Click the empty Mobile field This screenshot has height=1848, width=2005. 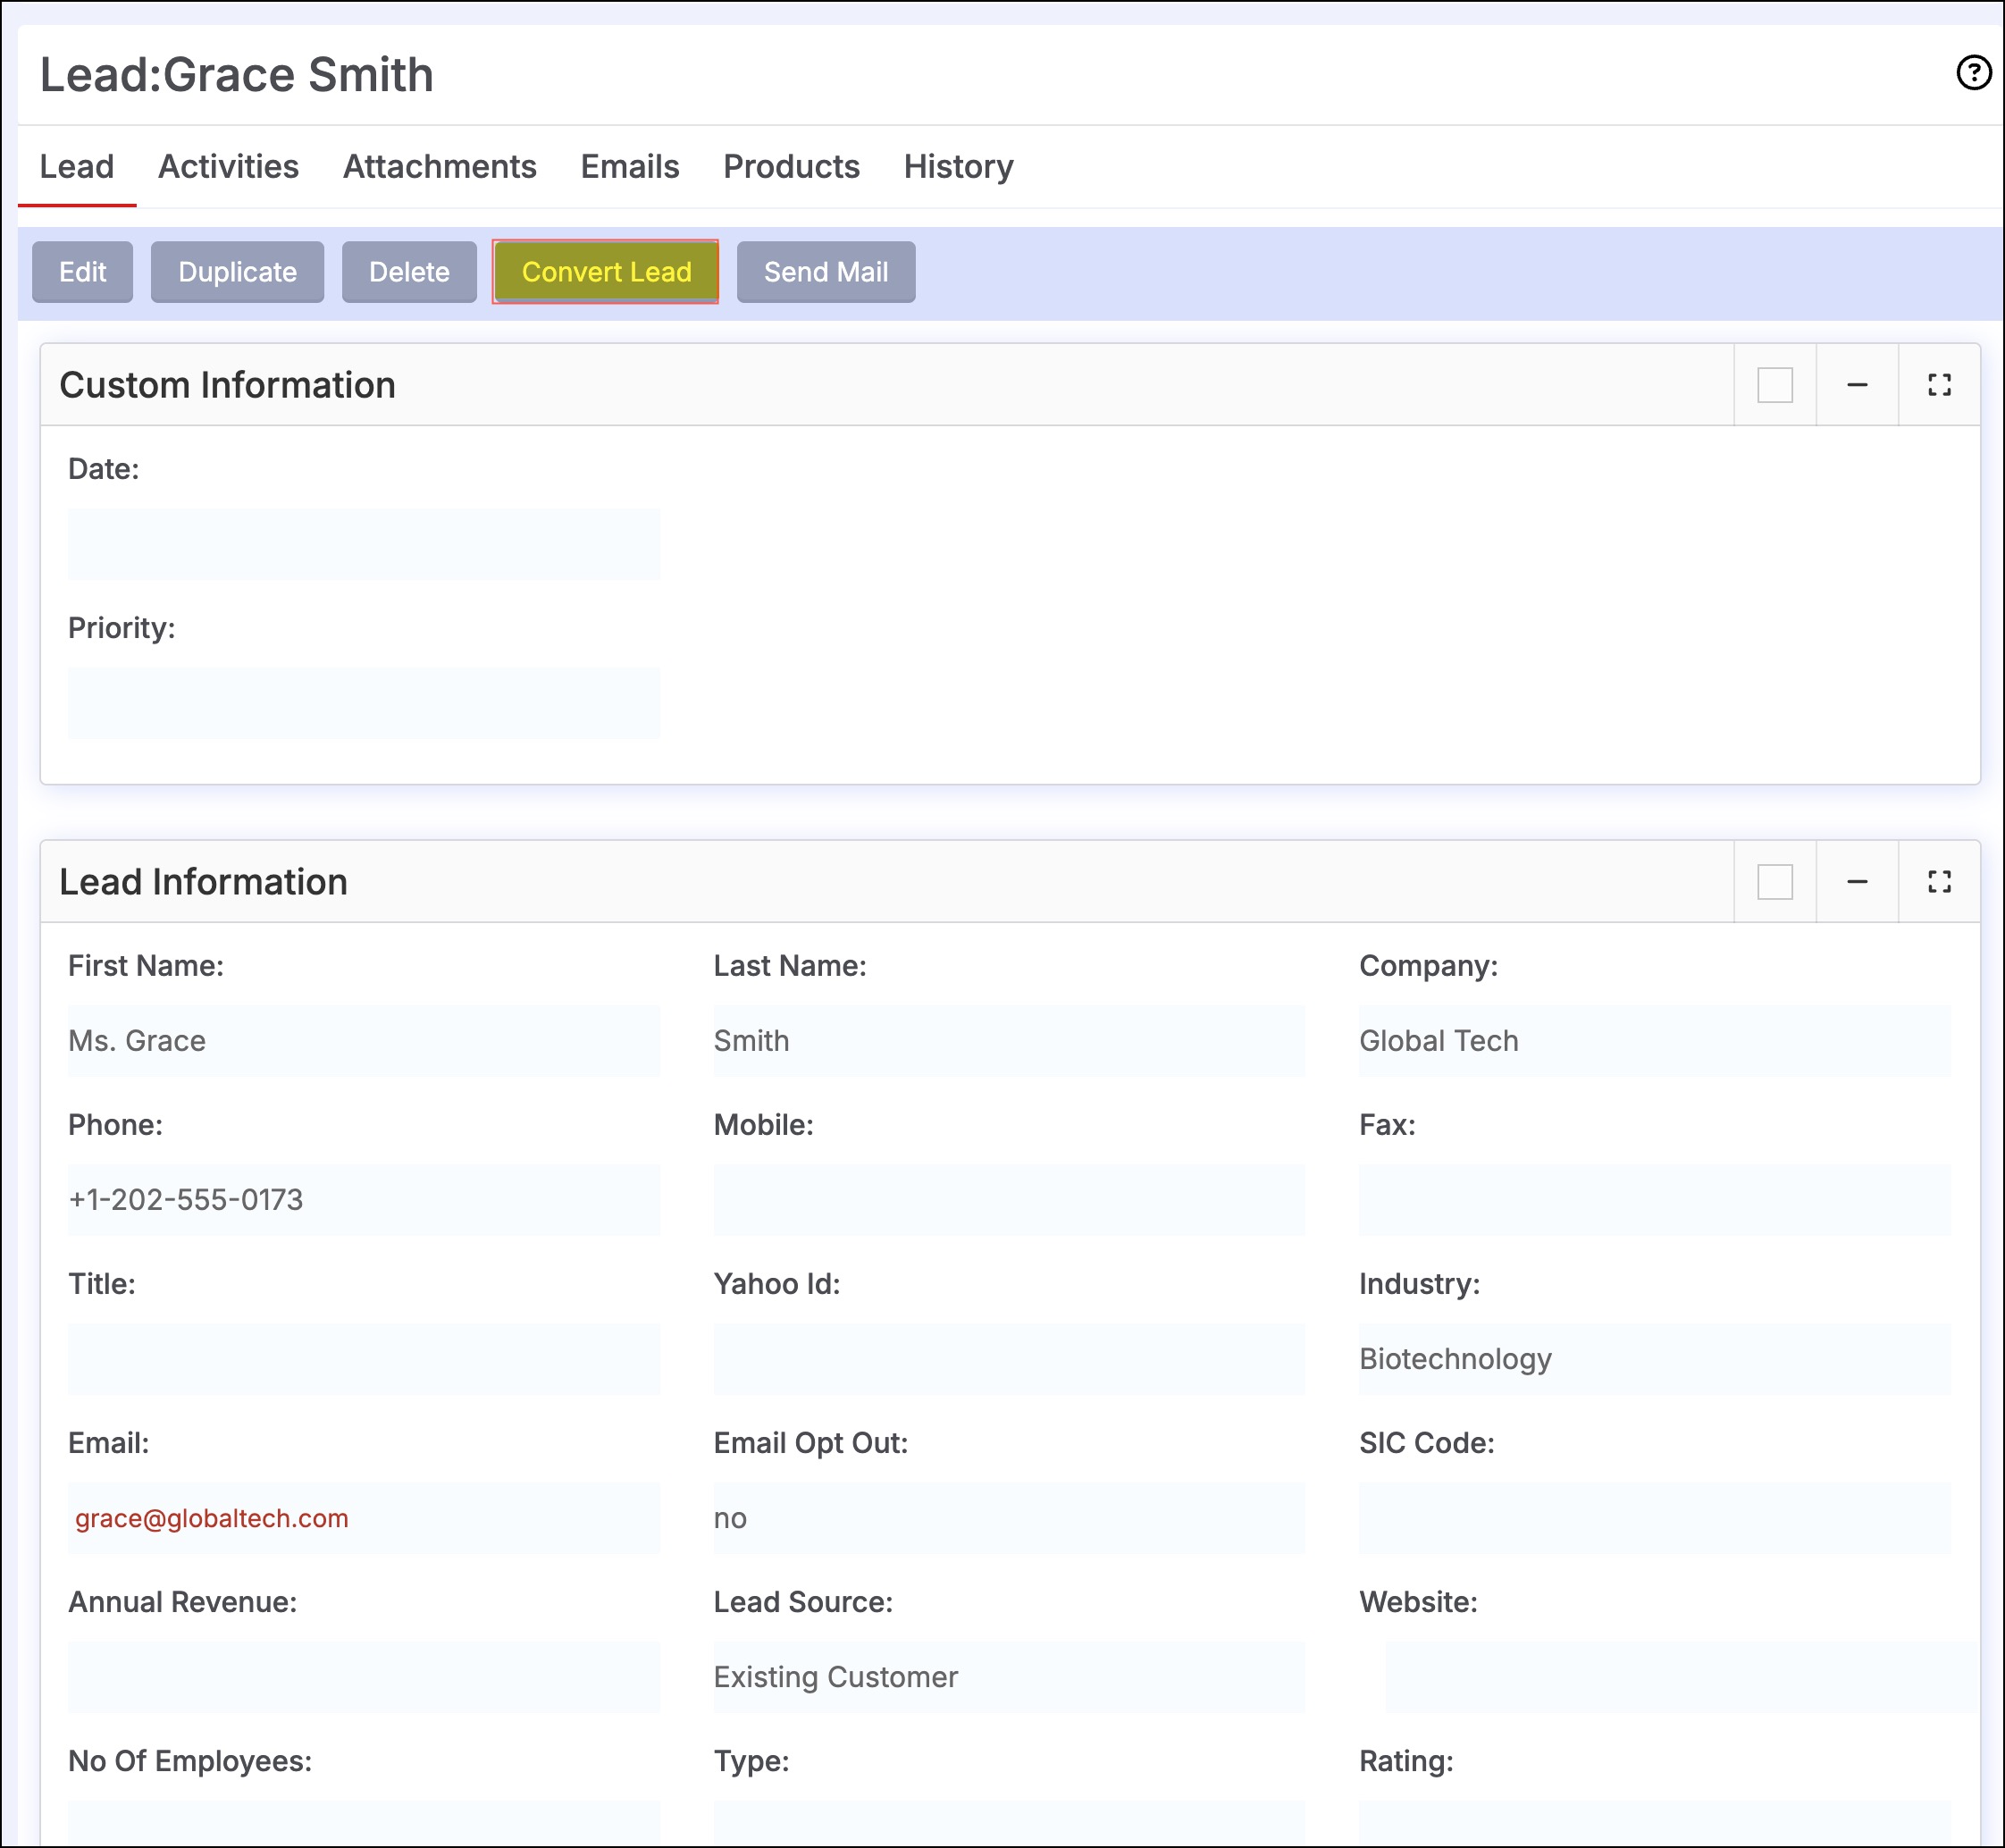click(1009, 1200)
